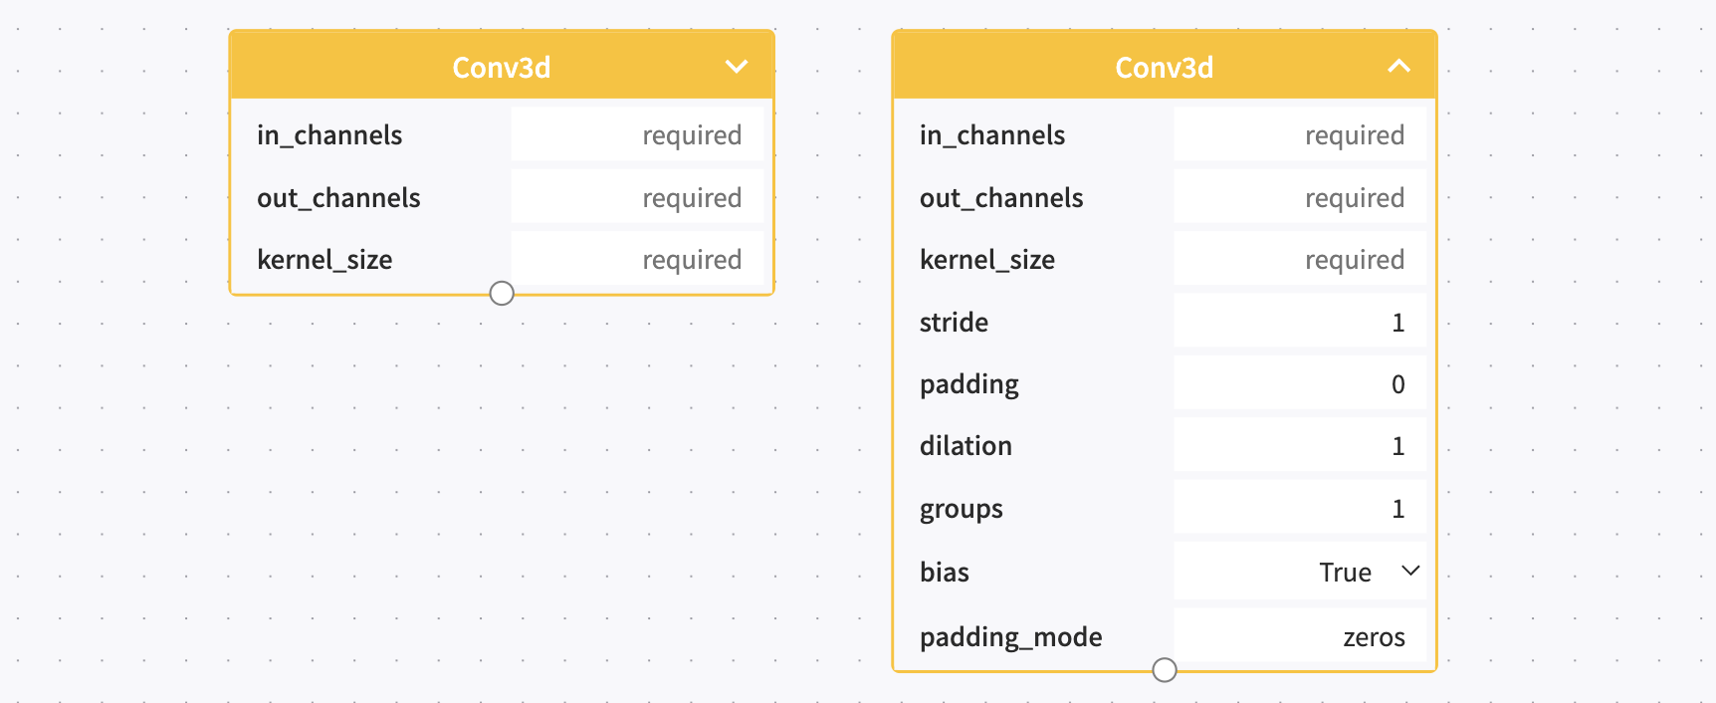Click the padding_mode zeros field

point(1300,636)
